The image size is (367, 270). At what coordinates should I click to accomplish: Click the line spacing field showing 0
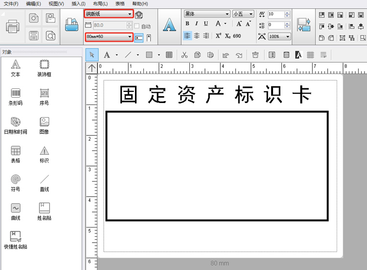[276, 25]
